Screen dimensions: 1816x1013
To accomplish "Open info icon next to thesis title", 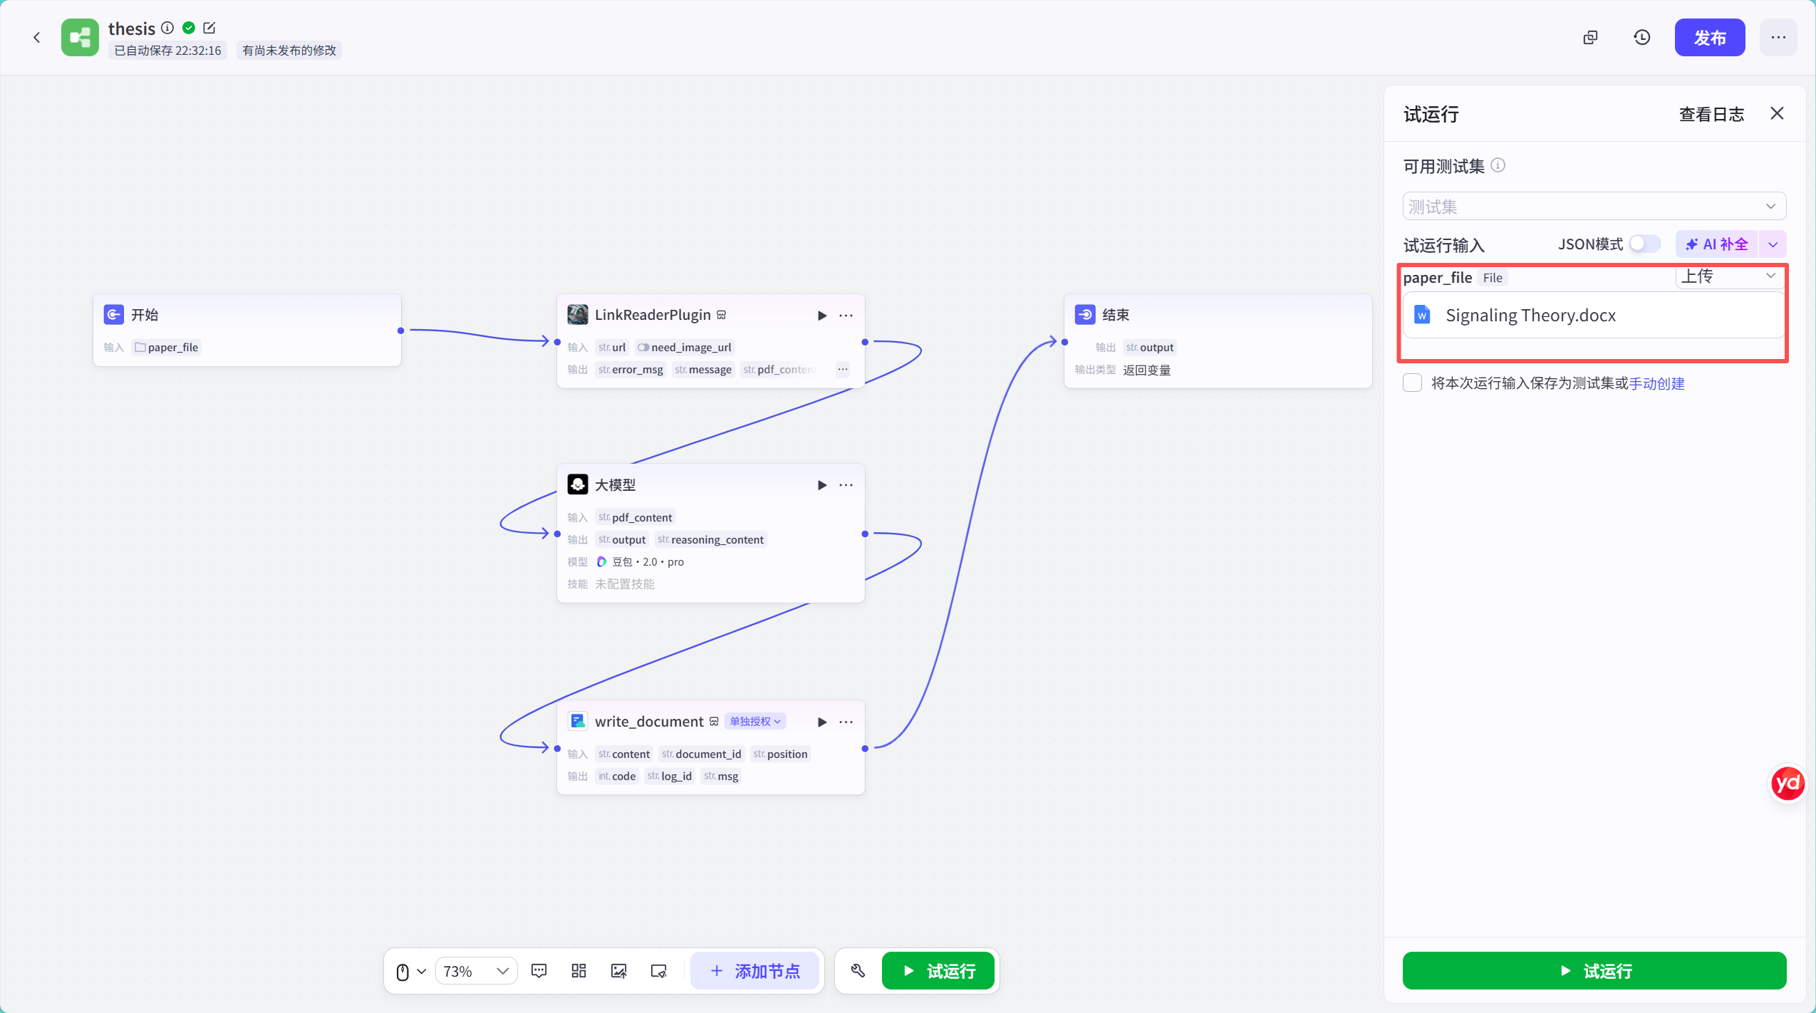I will (167, 28).
